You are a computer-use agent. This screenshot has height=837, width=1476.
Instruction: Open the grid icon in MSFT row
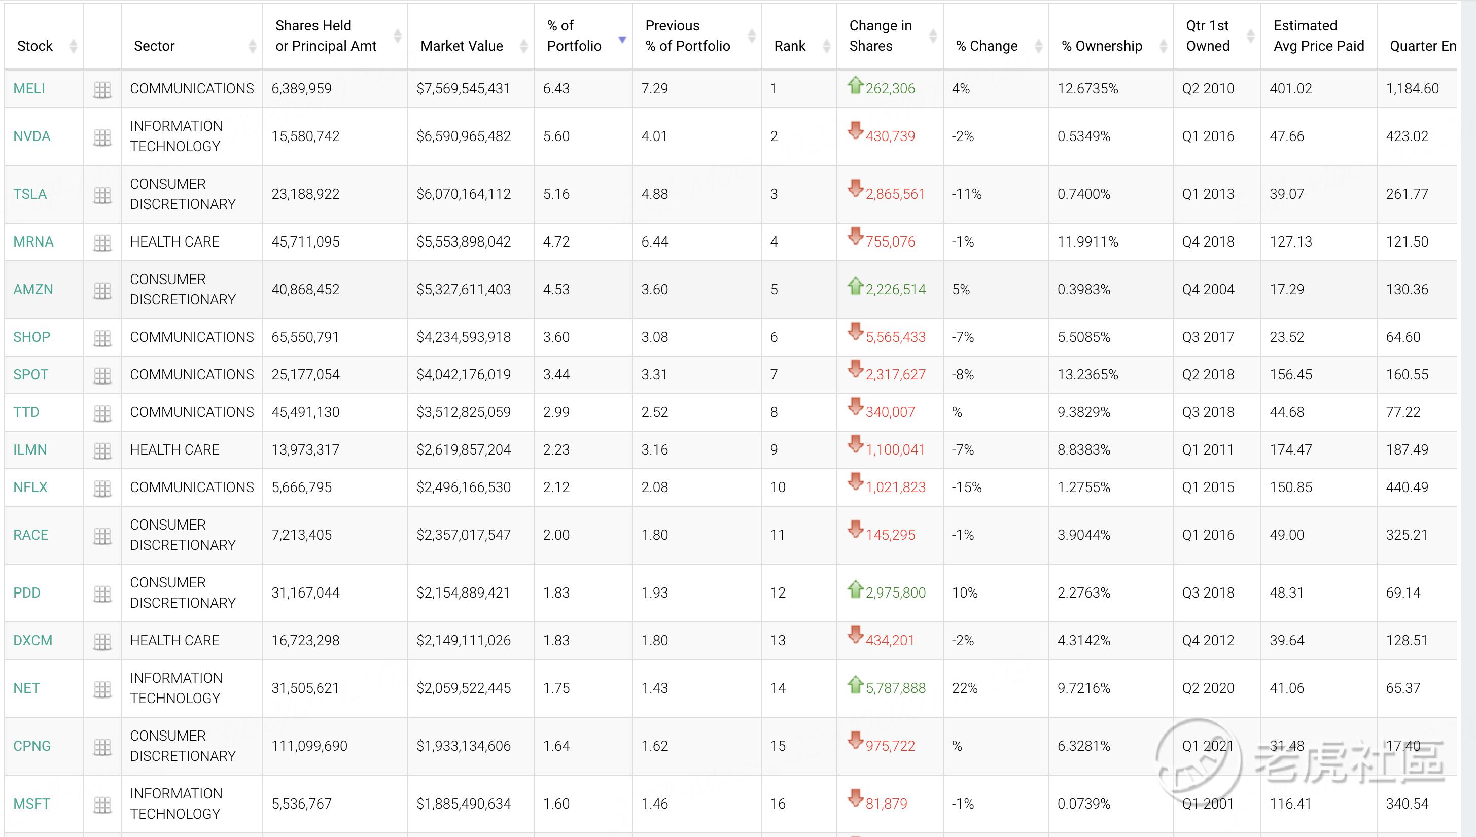pos(102,805)
